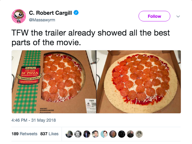Image resolution: width=192 pixels, height=144 pixels.
Task: Open the C. Robert Cargill profile name
Action: tap(51, 13)
